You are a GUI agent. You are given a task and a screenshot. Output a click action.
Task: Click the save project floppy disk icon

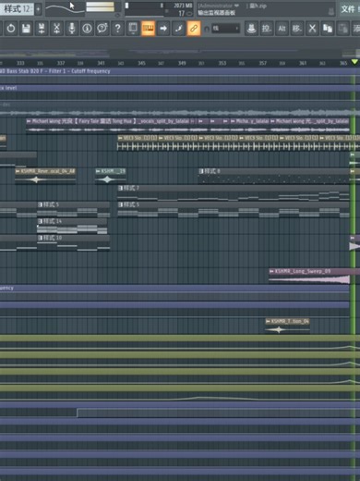(x=26, y=29)
